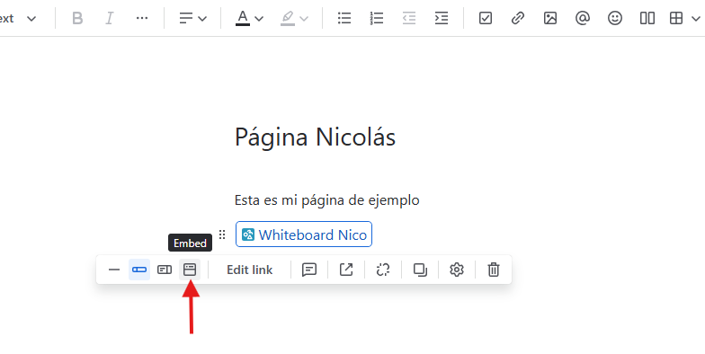705x354 pixels.
Task: Click the highlight color marker icon
Action: click(x=288, y=18)
